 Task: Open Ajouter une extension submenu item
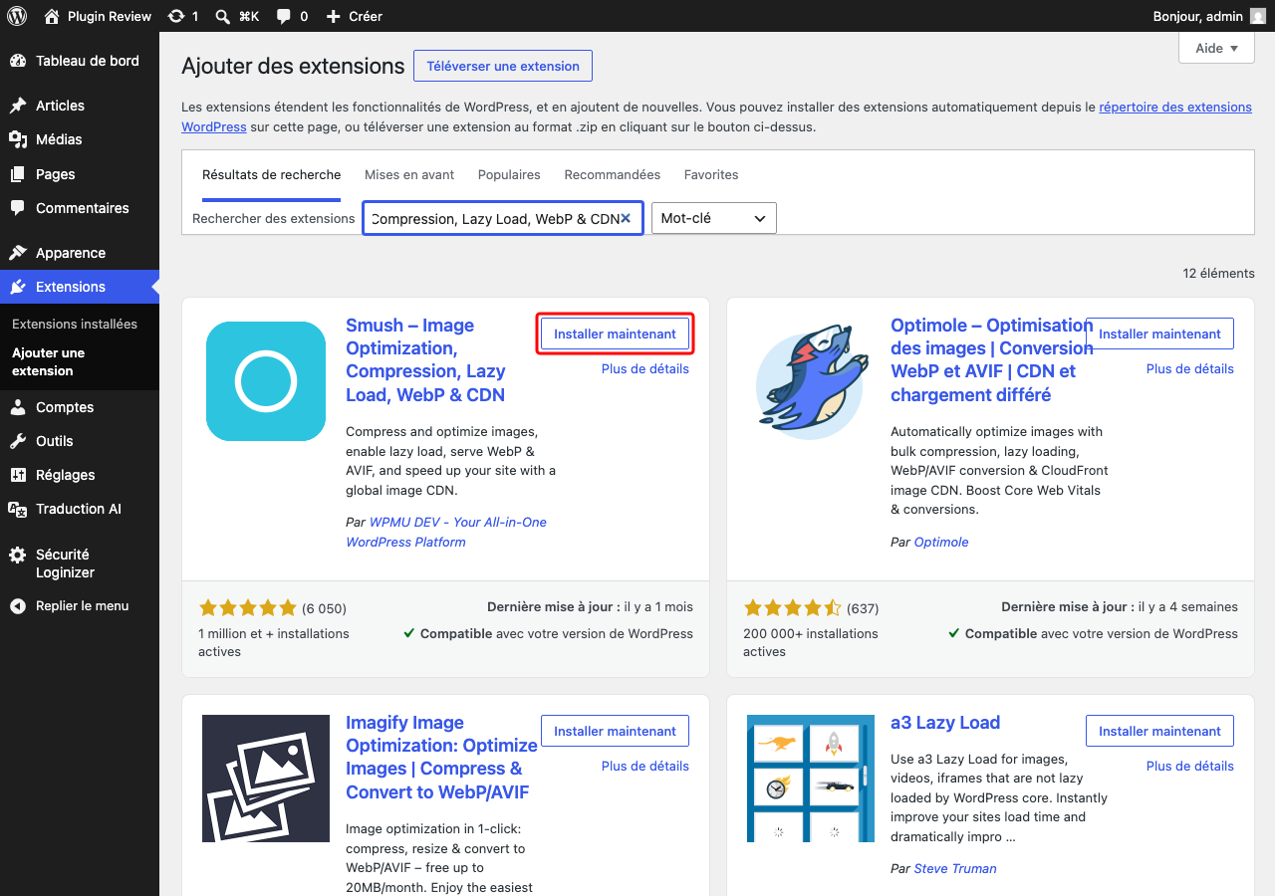(49, 362)
